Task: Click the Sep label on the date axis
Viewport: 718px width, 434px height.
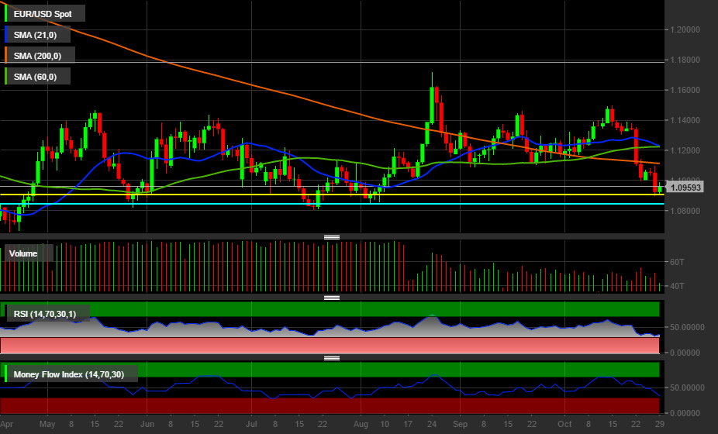Action: [x=460, y=425]
